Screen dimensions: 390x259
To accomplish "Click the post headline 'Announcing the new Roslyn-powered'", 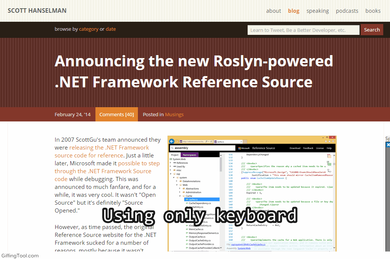I will pos(193,72).
